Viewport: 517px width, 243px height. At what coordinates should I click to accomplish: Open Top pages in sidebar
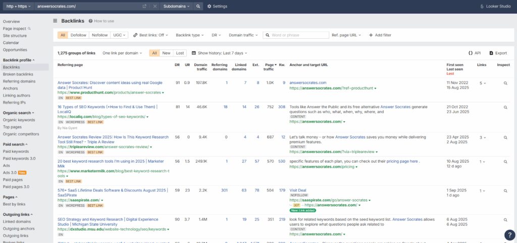12,127
